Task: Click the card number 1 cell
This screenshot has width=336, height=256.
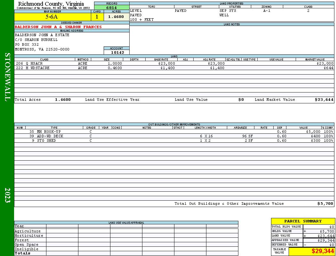Action: (x=97, y=17)
